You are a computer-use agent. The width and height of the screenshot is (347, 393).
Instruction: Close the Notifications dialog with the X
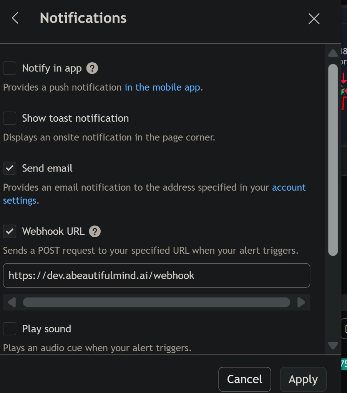[314, 19]
